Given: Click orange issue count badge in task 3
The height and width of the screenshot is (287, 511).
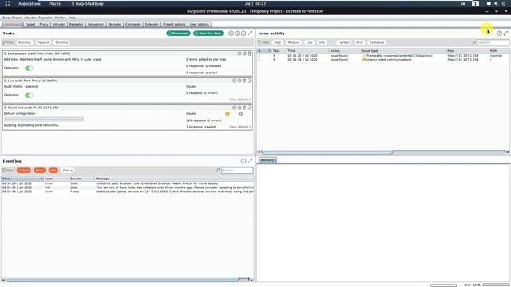Looking at the screenshot, I should click(228, 113).
